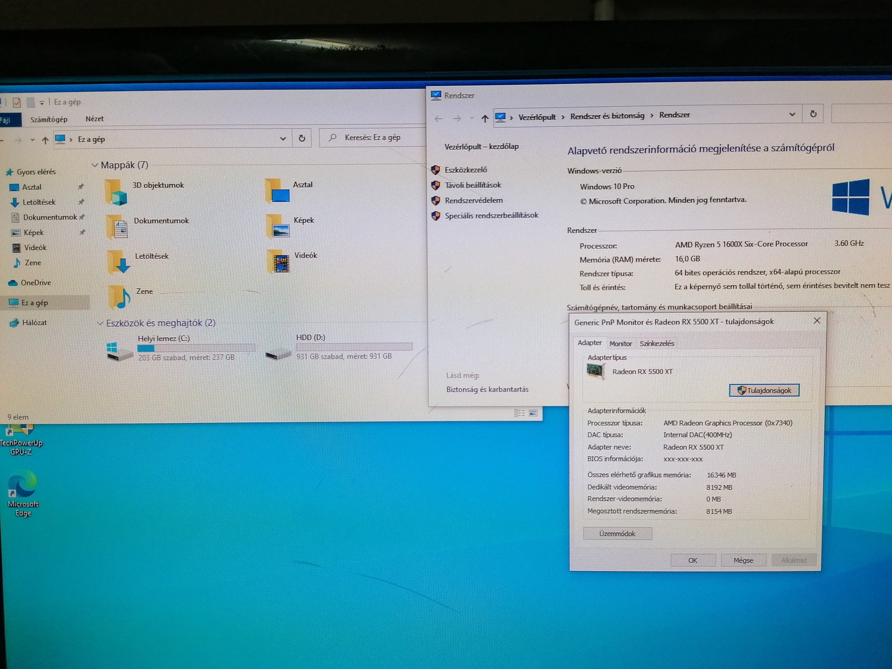Select OneDrive in the navigation pane

(x=35, y=283)
